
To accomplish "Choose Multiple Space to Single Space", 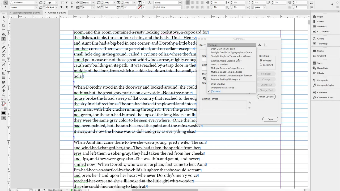I will (227, 72).
